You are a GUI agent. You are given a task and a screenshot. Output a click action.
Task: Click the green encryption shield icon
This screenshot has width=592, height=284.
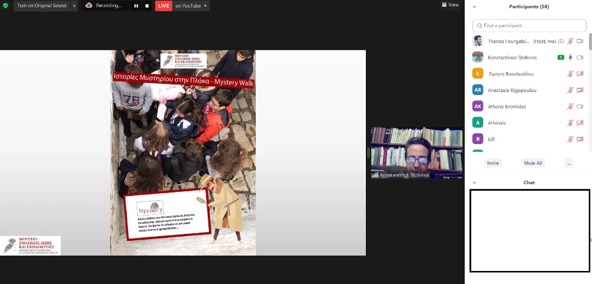point(6,5)
